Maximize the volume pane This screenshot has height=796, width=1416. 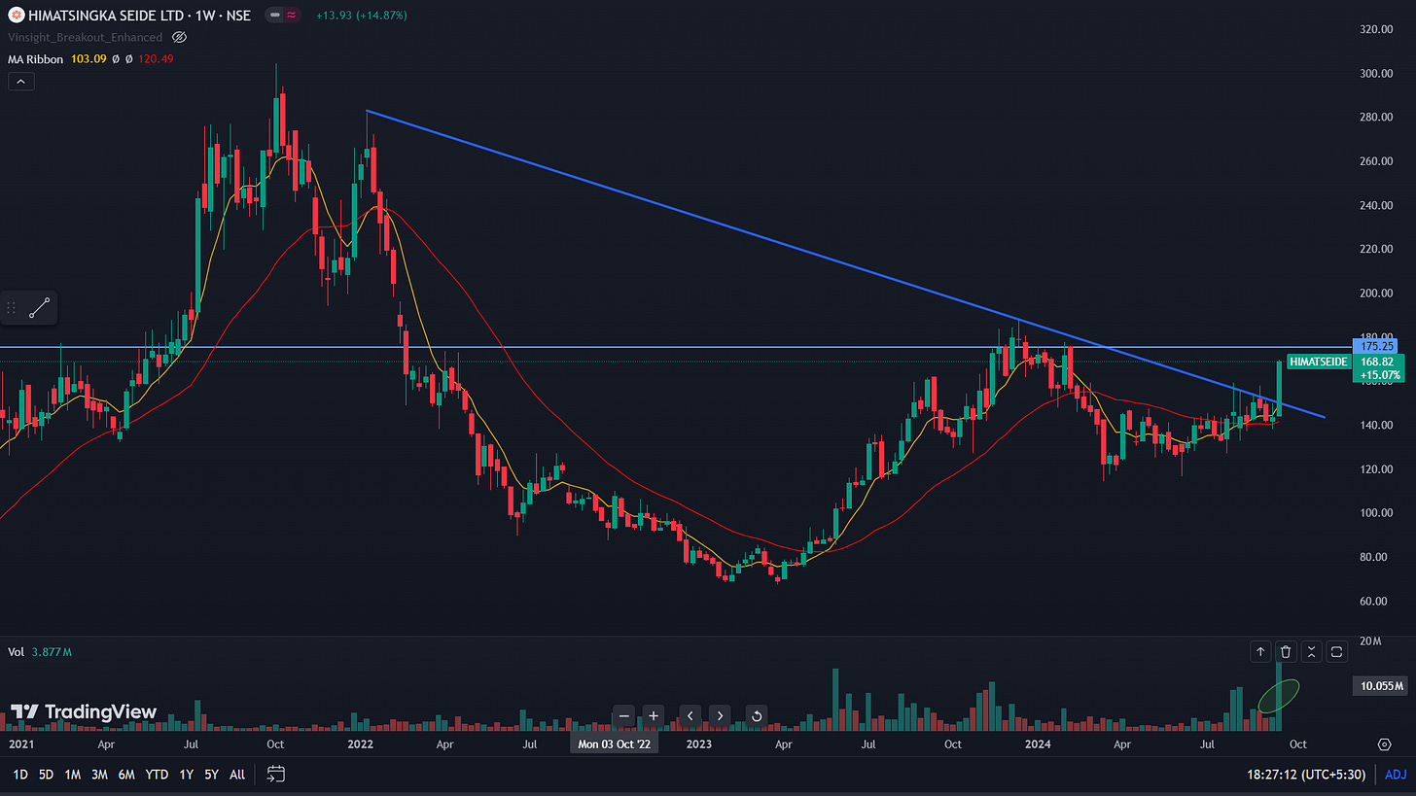pos(1336,652)
